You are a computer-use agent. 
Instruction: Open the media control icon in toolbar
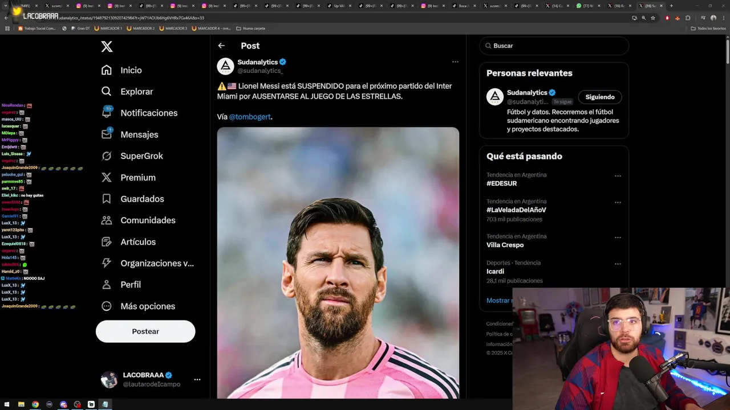pos(702,18)
